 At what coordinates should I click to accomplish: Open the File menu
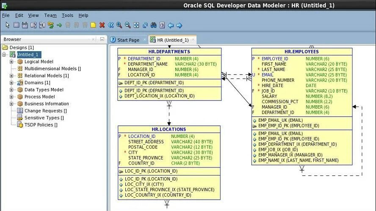6,15
